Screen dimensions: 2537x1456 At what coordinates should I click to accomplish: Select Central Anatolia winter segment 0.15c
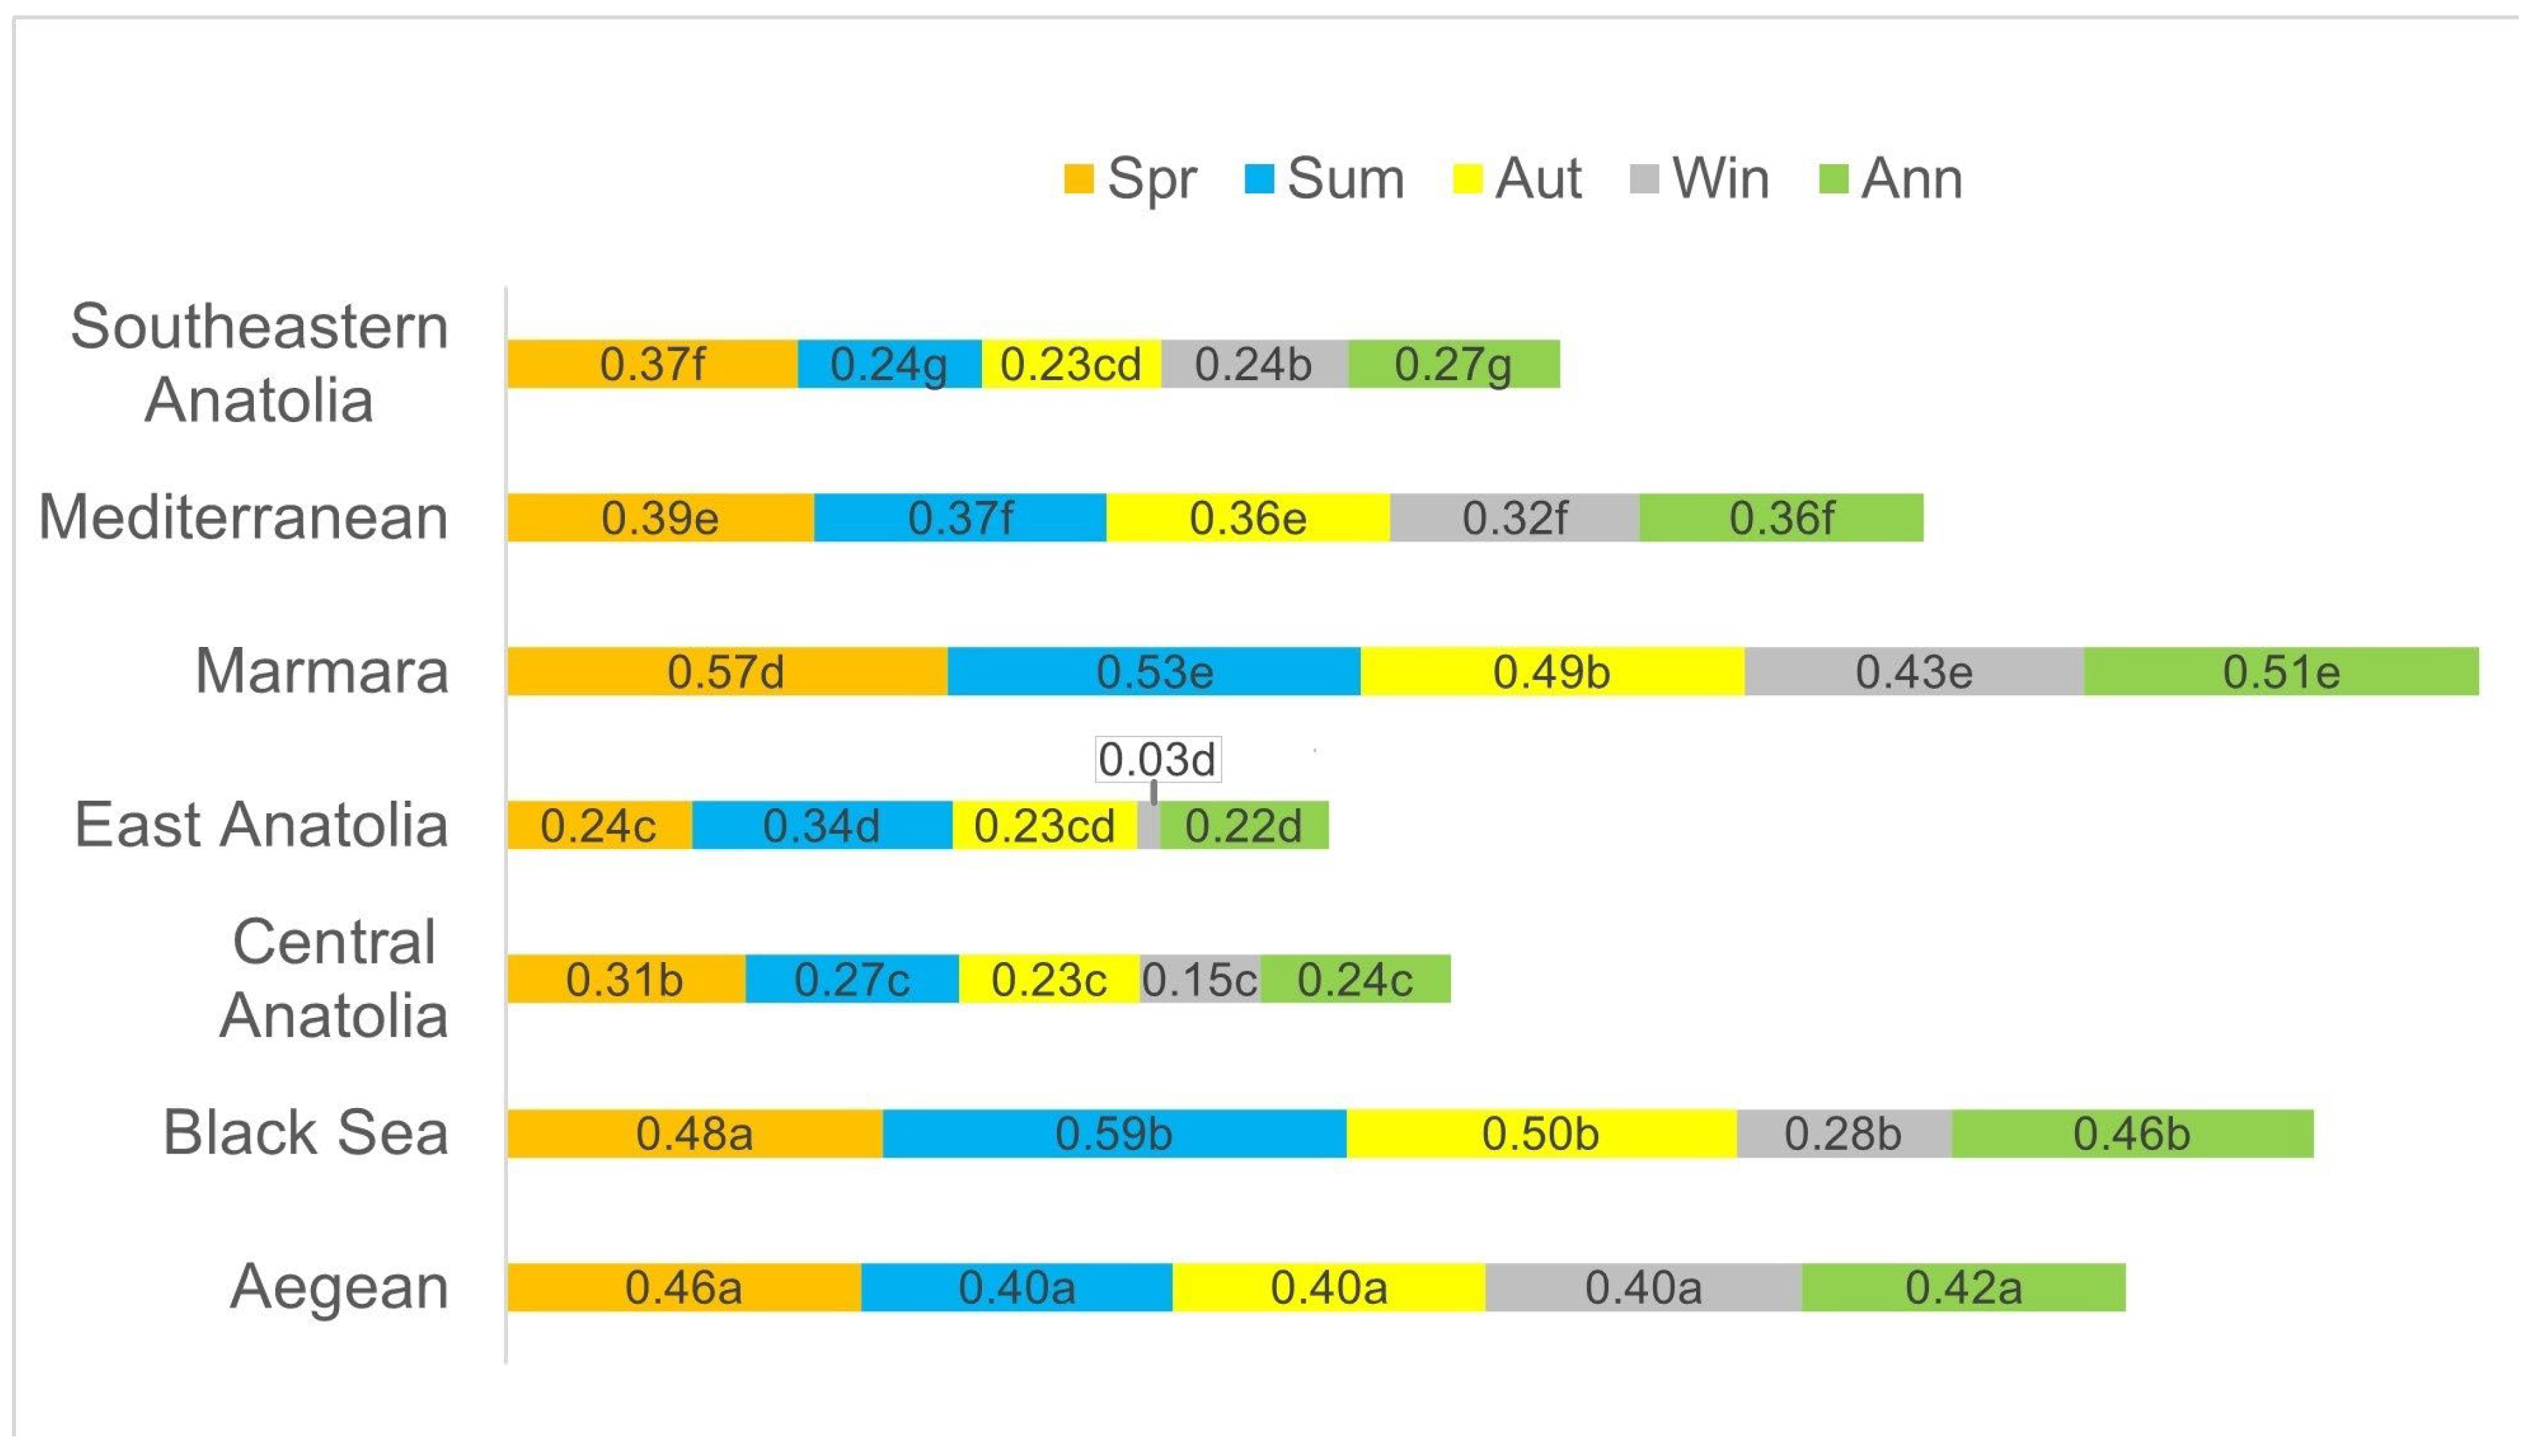(1199, 979)
